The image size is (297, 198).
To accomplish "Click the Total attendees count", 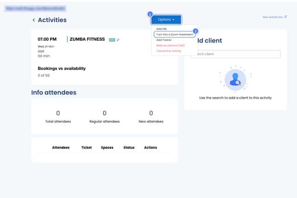I will coord(58,113).
